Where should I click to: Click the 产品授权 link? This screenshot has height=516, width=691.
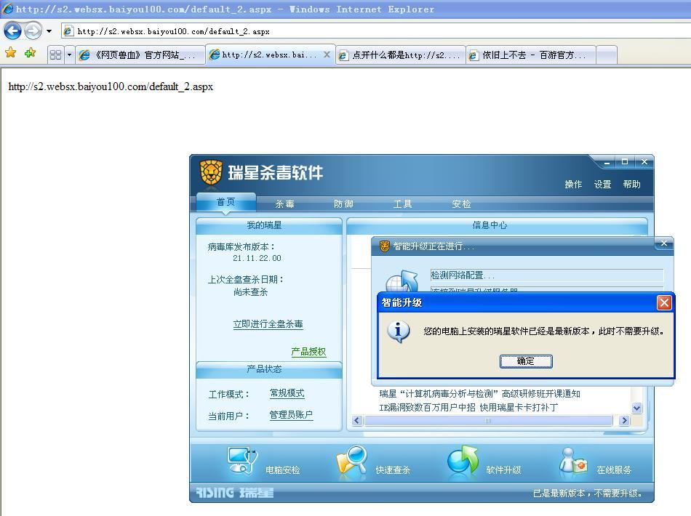pyautogui.click(x=308, y=351)
